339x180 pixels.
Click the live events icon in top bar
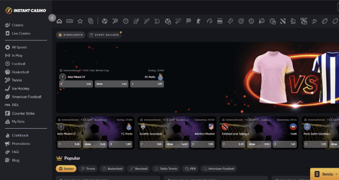[x=70, y=21]
